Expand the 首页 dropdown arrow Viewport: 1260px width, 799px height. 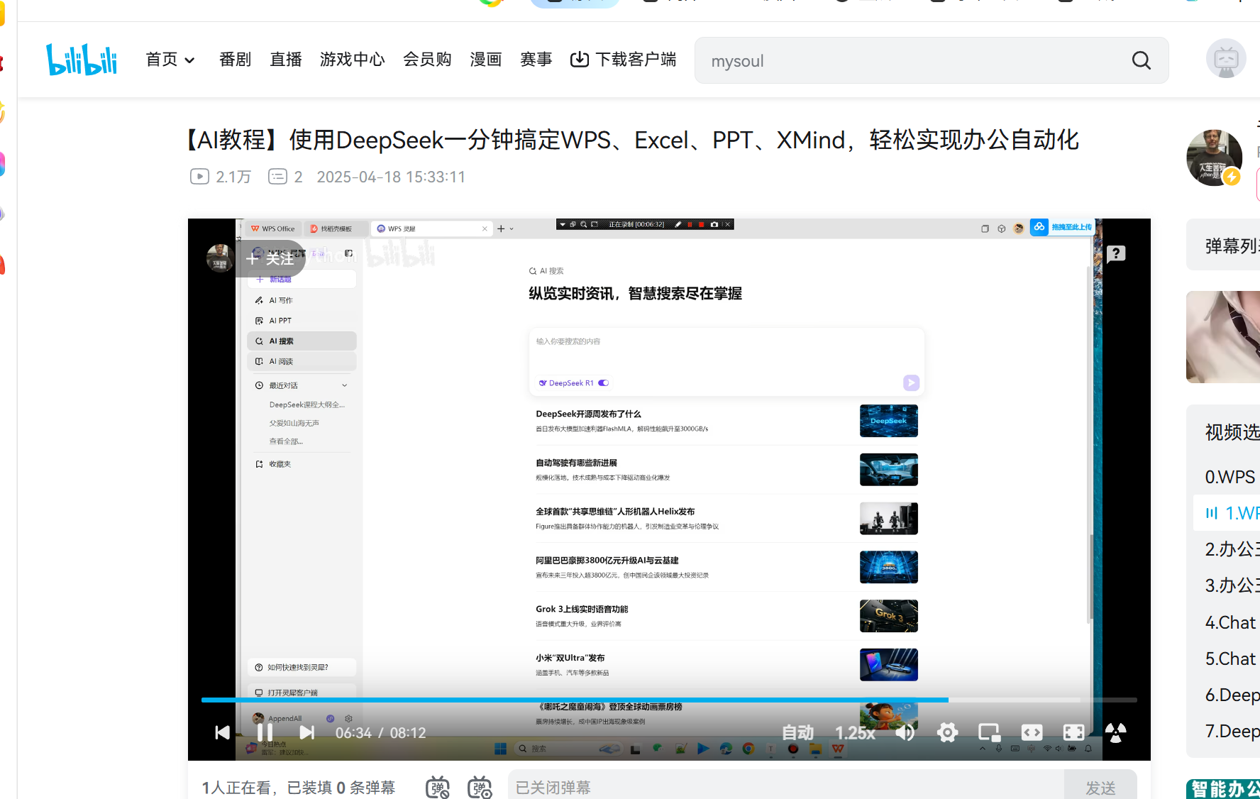coord(189,60)
